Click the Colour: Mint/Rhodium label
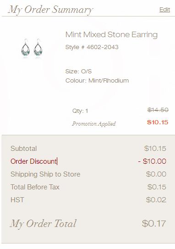Image resolution: width=175 pixels, height=249 pixels. [97, 81]
